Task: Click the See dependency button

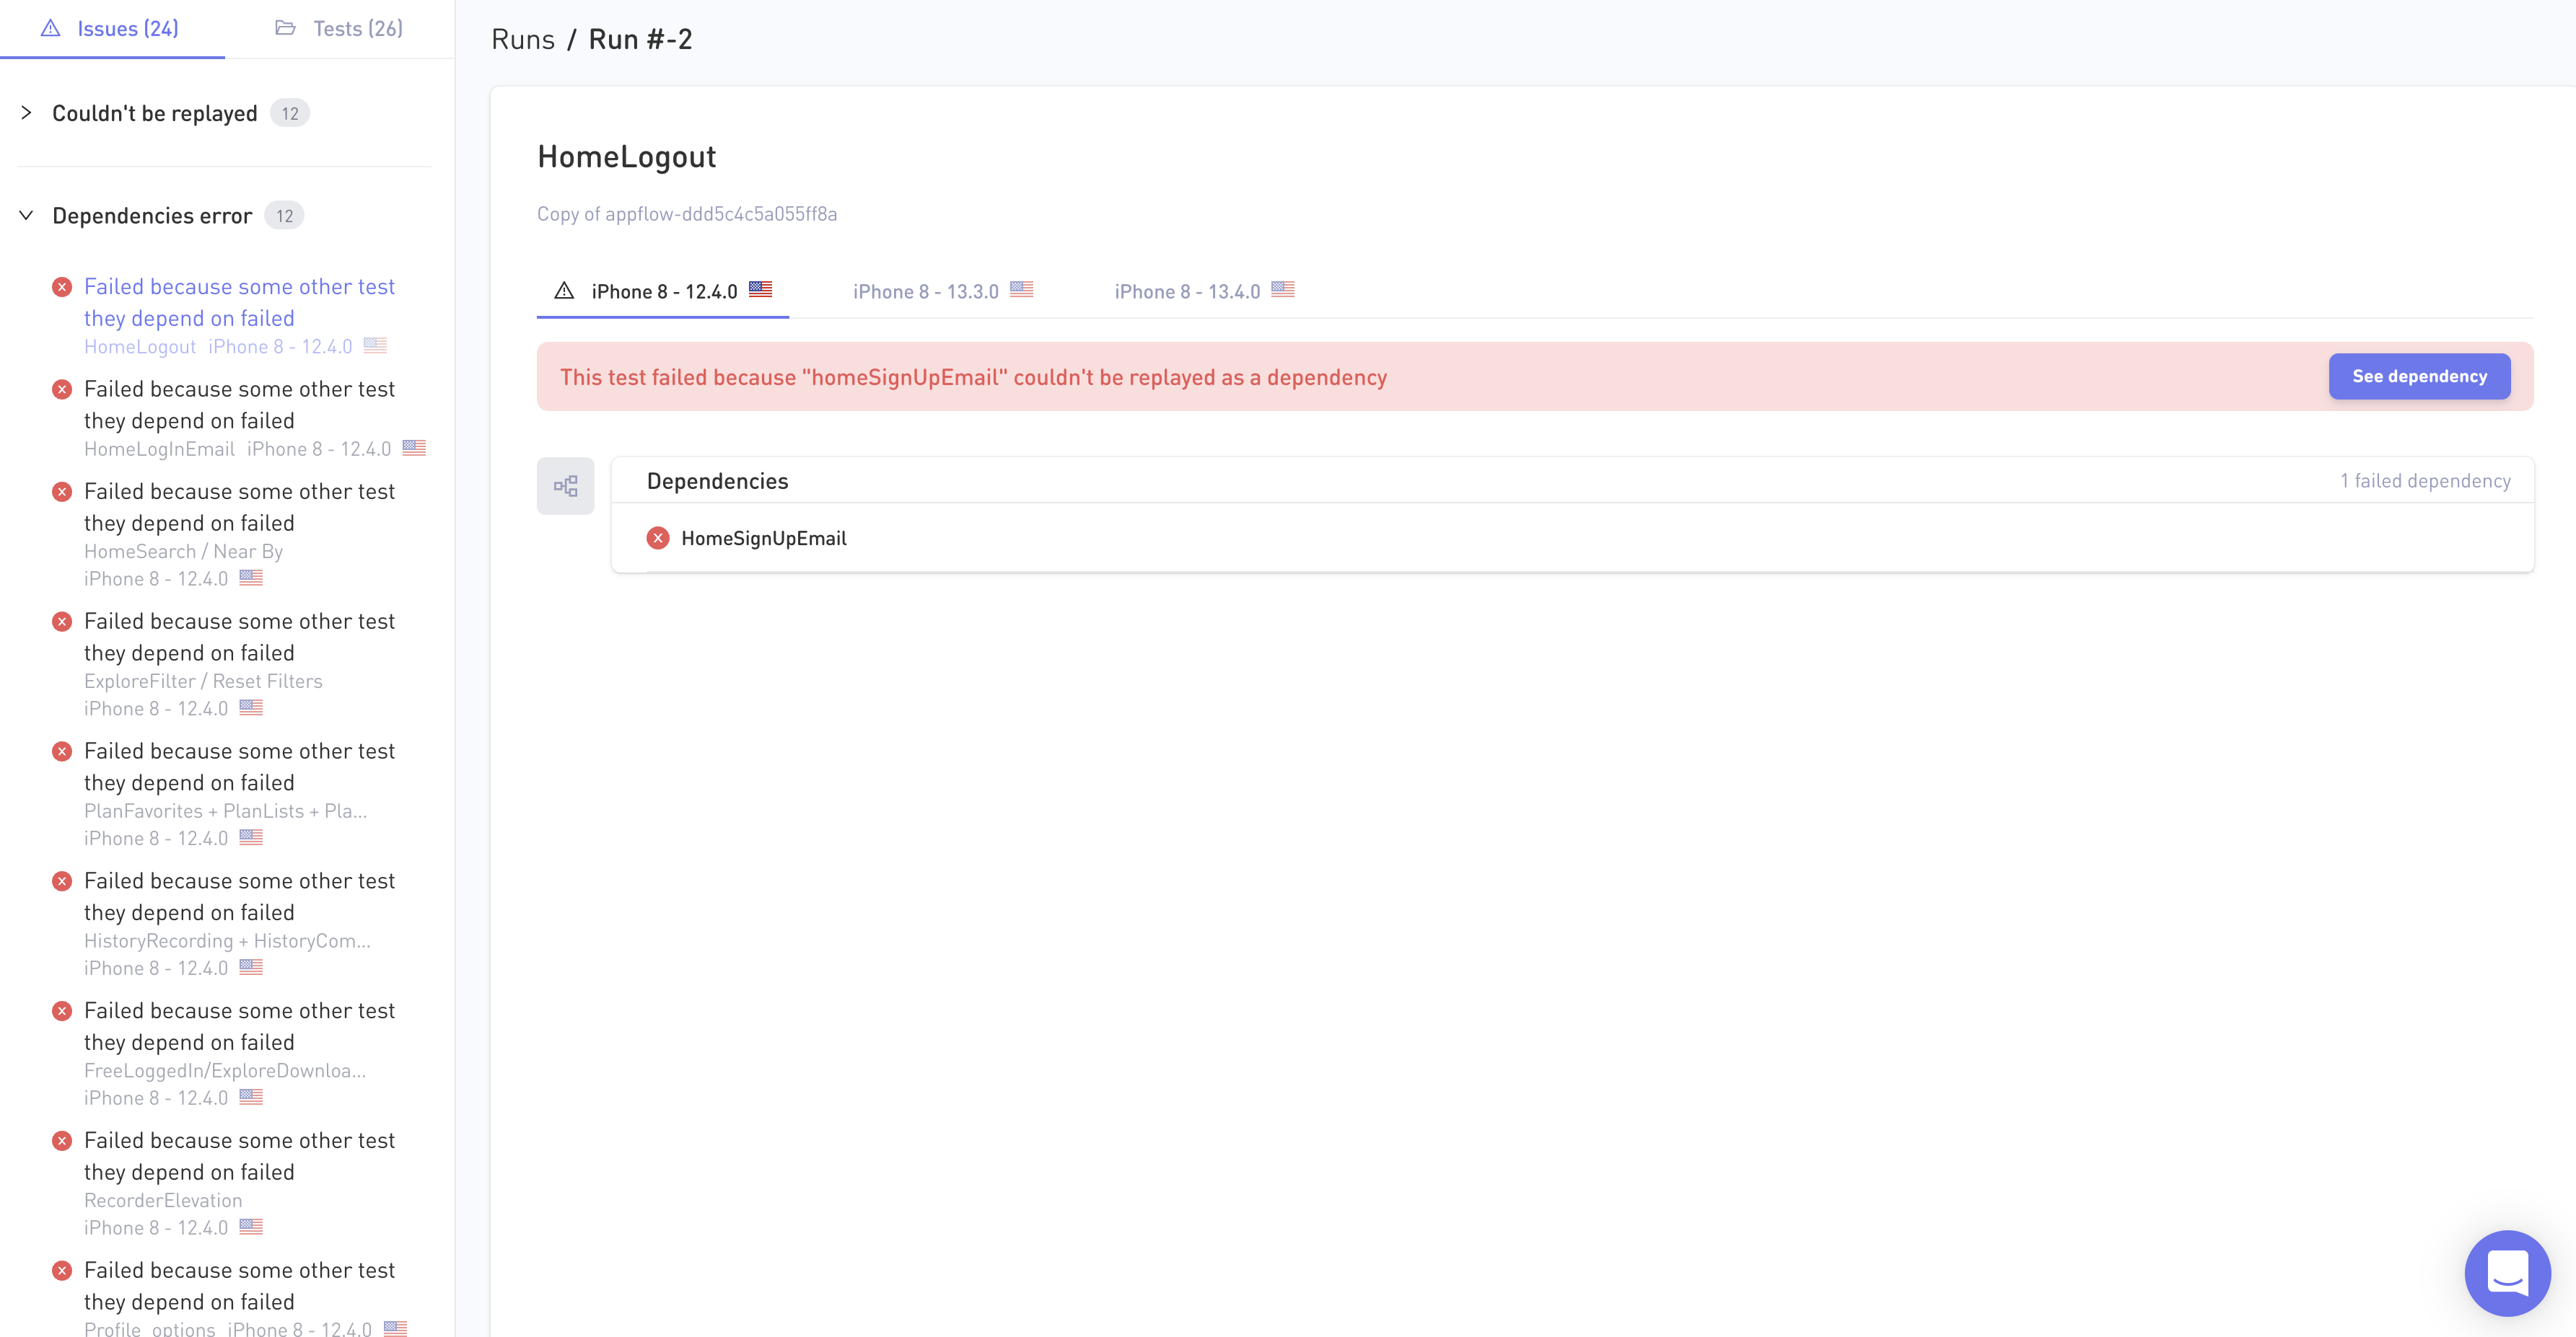Action: tap(2418, 376)
